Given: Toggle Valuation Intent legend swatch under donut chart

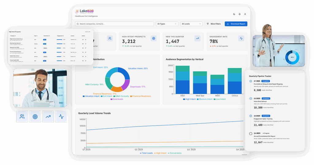Looking at the screenshot, I should click(x=84, y=96).
